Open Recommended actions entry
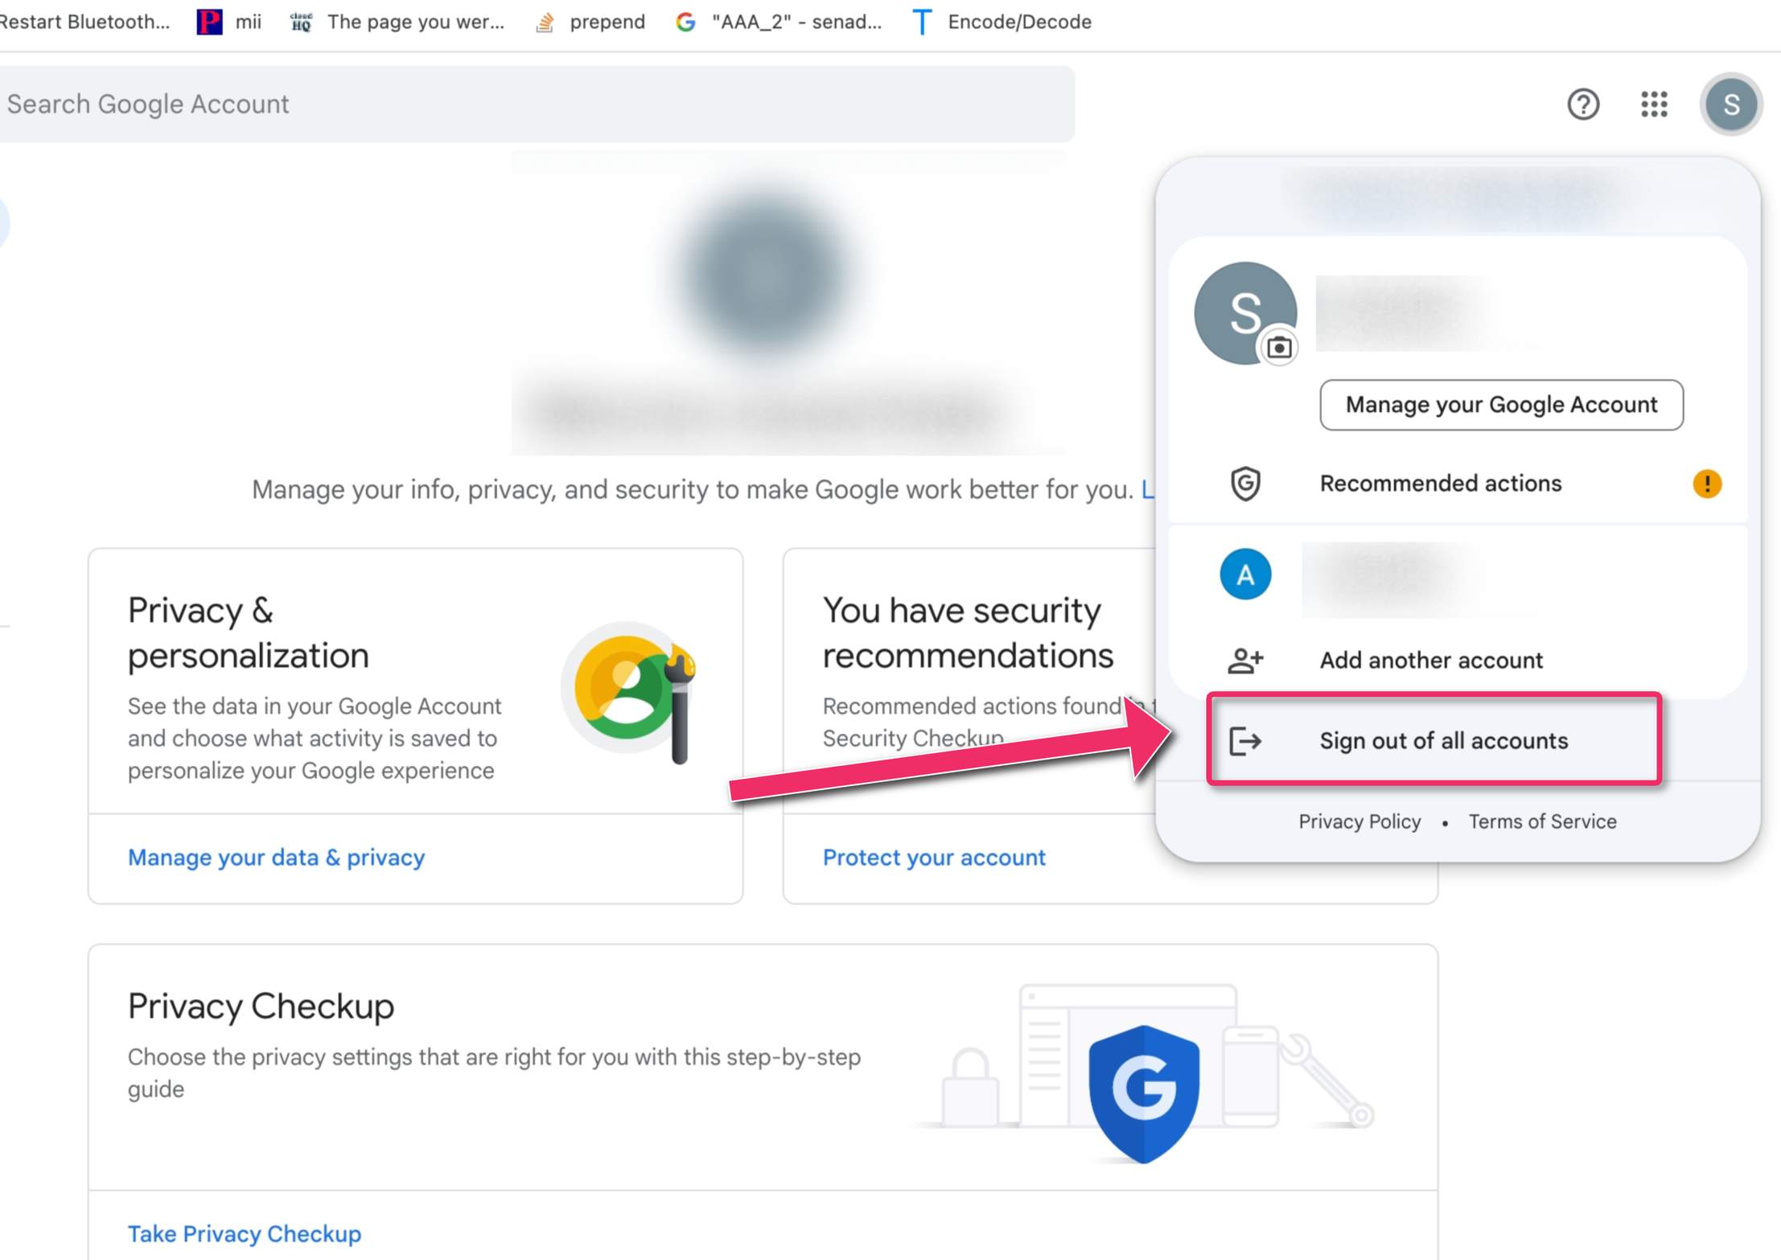1781x1260 pixels. 1457,484
